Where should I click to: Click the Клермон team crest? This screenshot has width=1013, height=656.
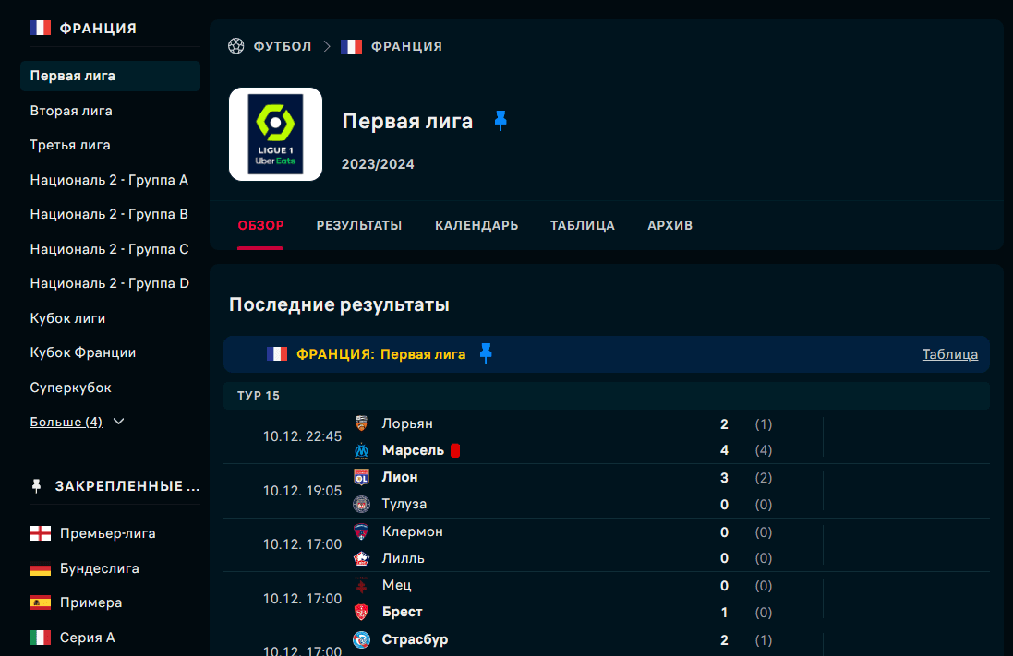point(362,531)
